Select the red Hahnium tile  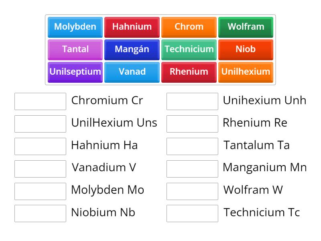tap(132, 27)
